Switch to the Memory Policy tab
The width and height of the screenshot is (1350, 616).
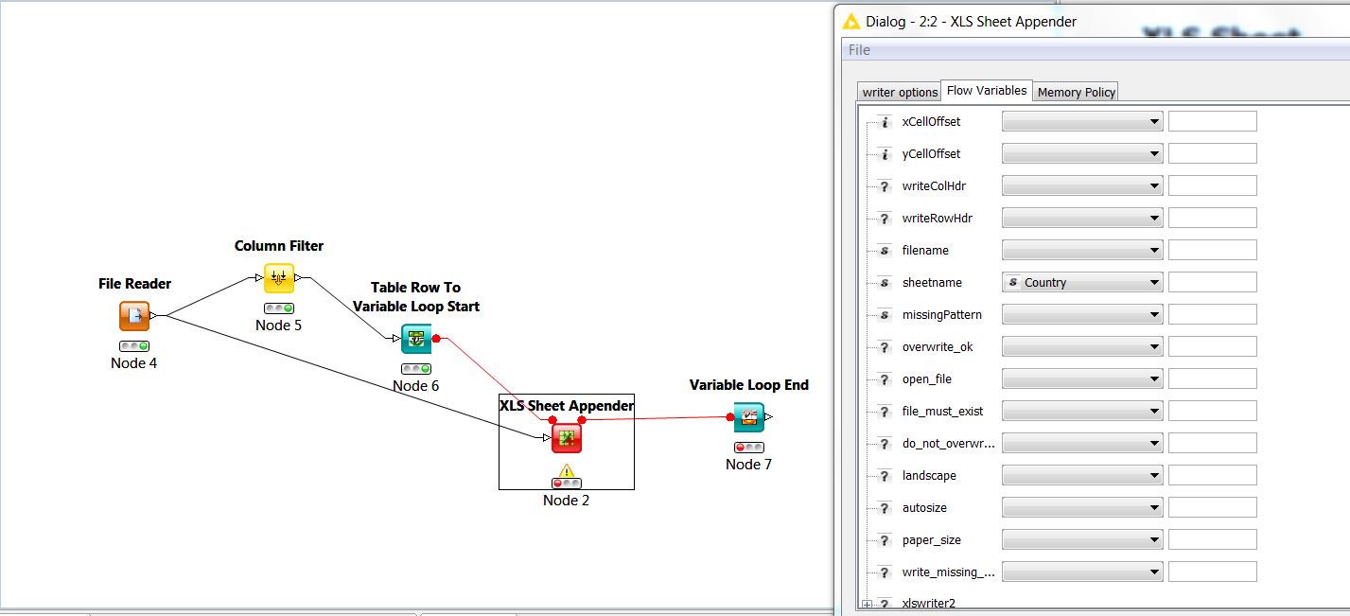point(1075,90)
